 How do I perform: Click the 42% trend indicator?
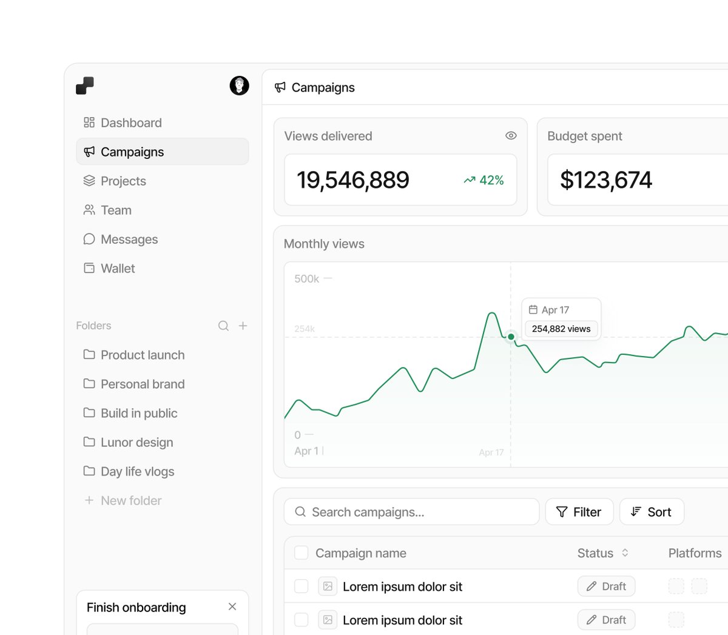pos(484,180)
